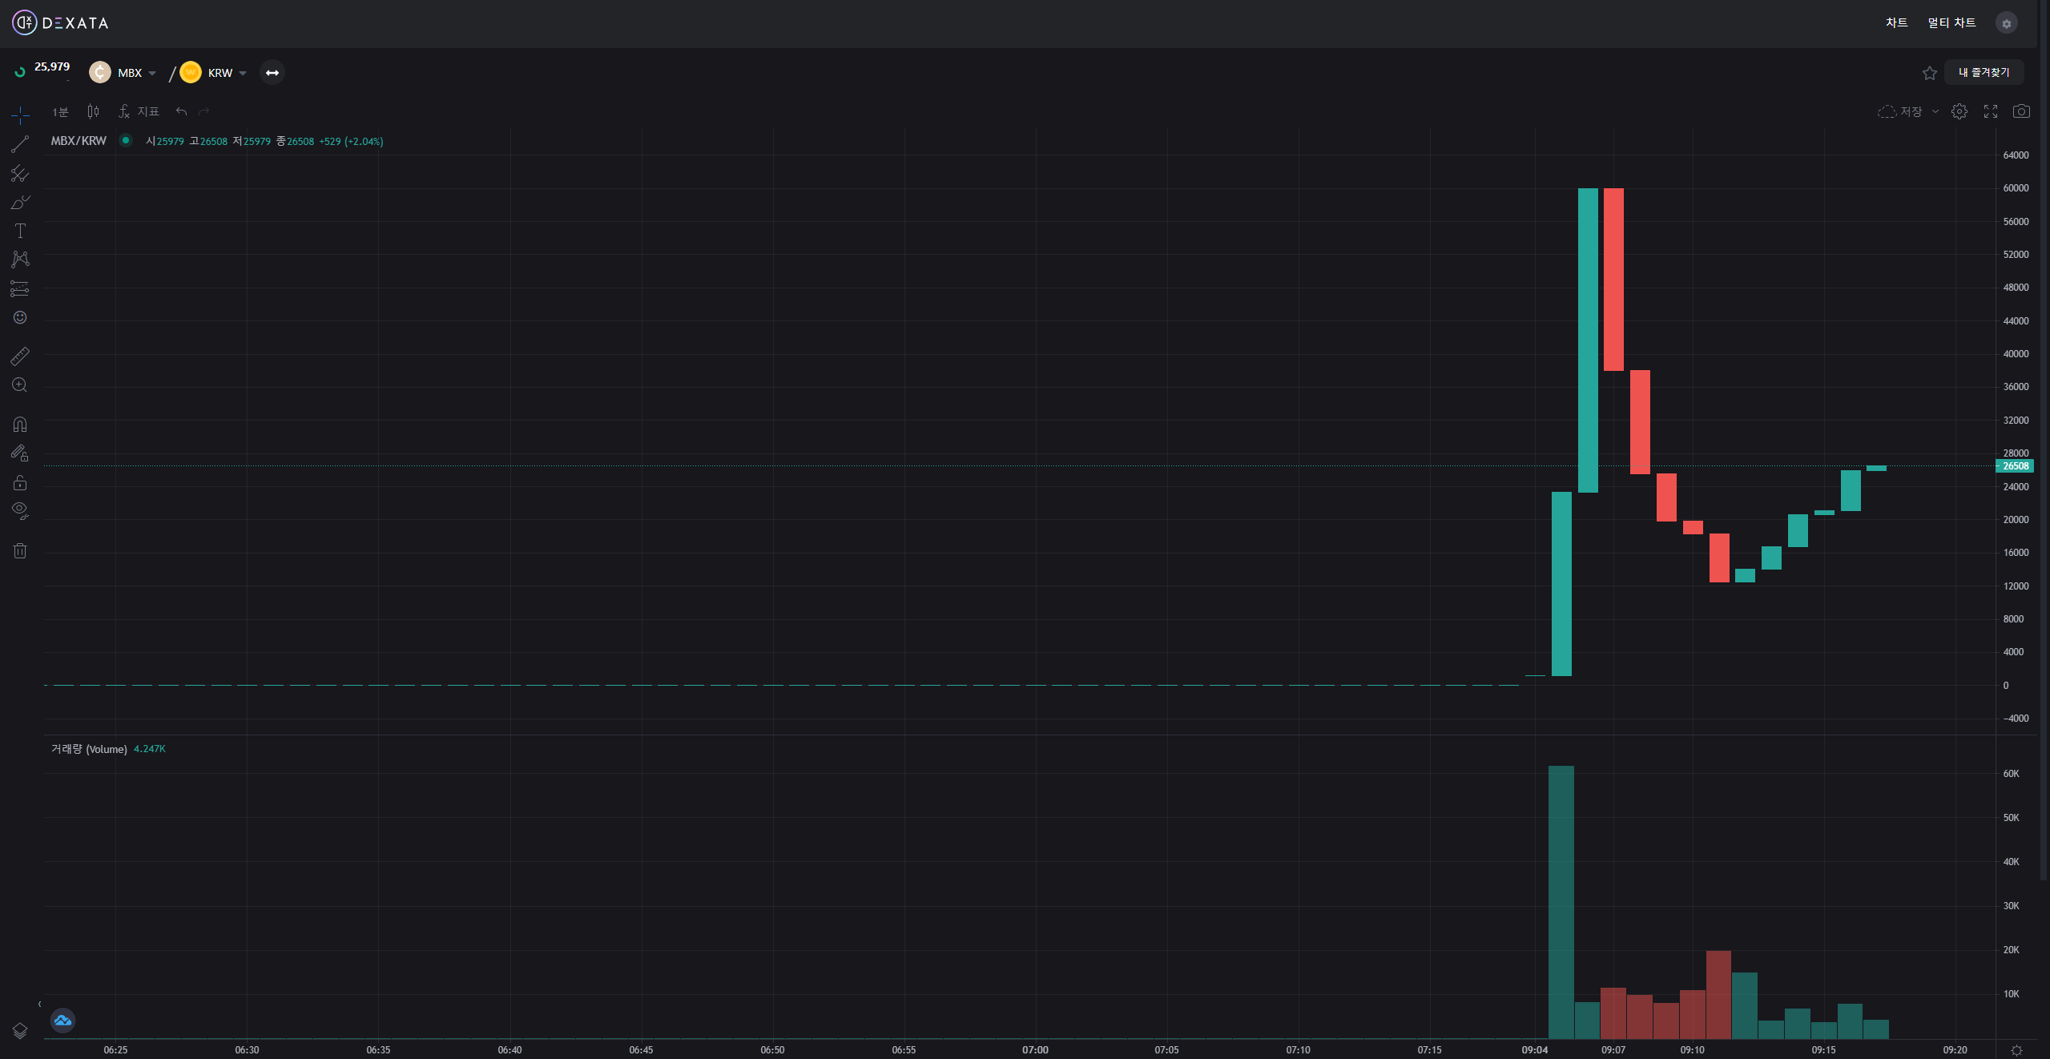Delete drawings with the trash icon
Screen dimensions: 2050x1059
point(20,550)
